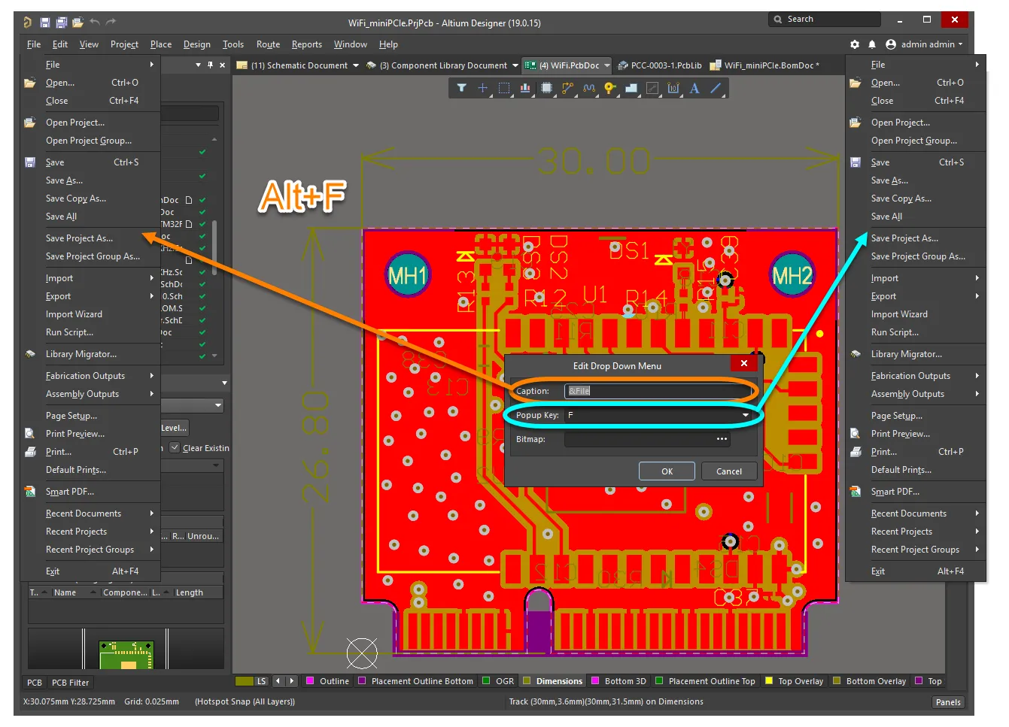
Task: Expand the WiFi.PcbDoc tab dropdown
Action: [x=607, y=65]
